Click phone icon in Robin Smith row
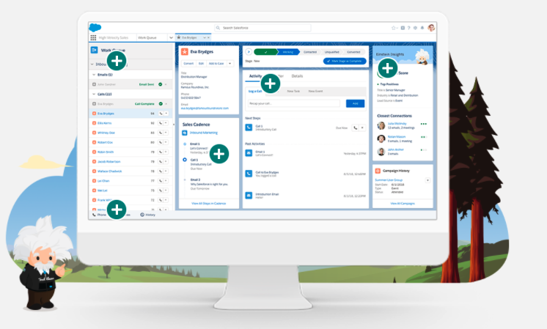547x329 pixels. click(x=161, y=152)
